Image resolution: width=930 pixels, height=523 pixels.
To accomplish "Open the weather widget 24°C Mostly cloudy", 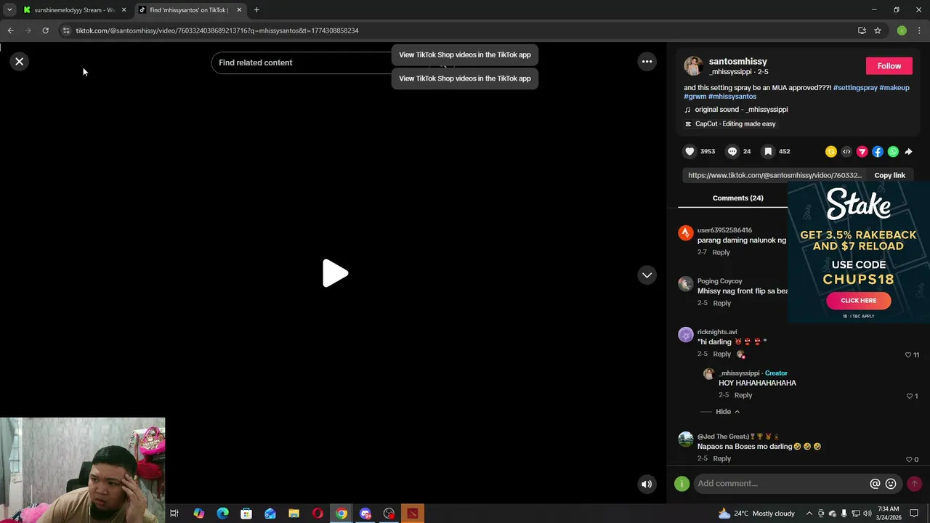I will pyautogui.click(x=756, y=514).
